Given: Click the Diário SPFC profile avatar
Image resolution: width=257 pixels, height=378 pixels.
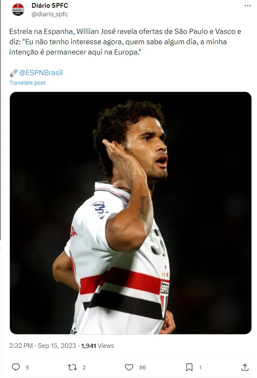Looking at the screenshot, I should pos(18,10).
